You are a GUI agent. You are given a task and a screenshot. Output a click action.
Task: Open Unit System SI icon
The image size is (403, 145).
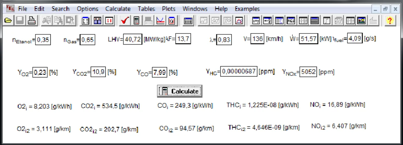[110, 21]
